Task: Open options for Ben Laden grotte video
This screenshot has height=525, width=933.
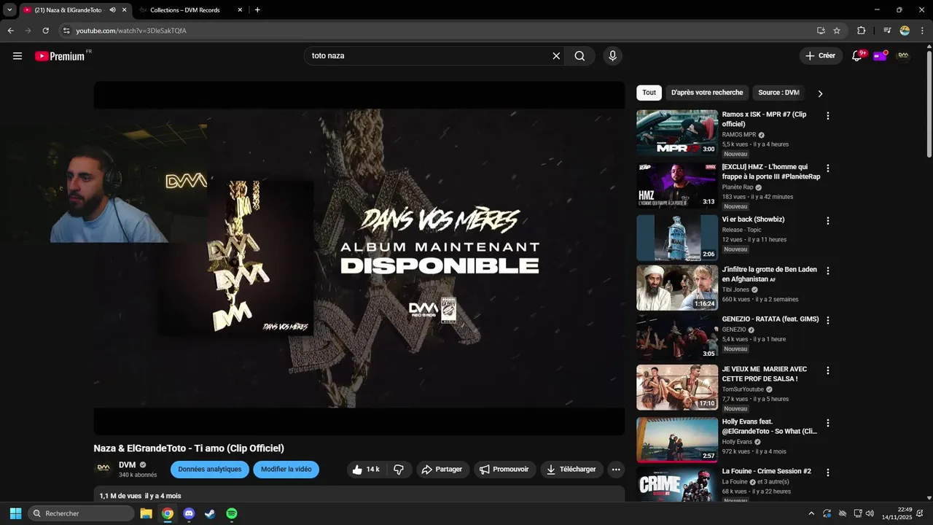Action: 827,271
